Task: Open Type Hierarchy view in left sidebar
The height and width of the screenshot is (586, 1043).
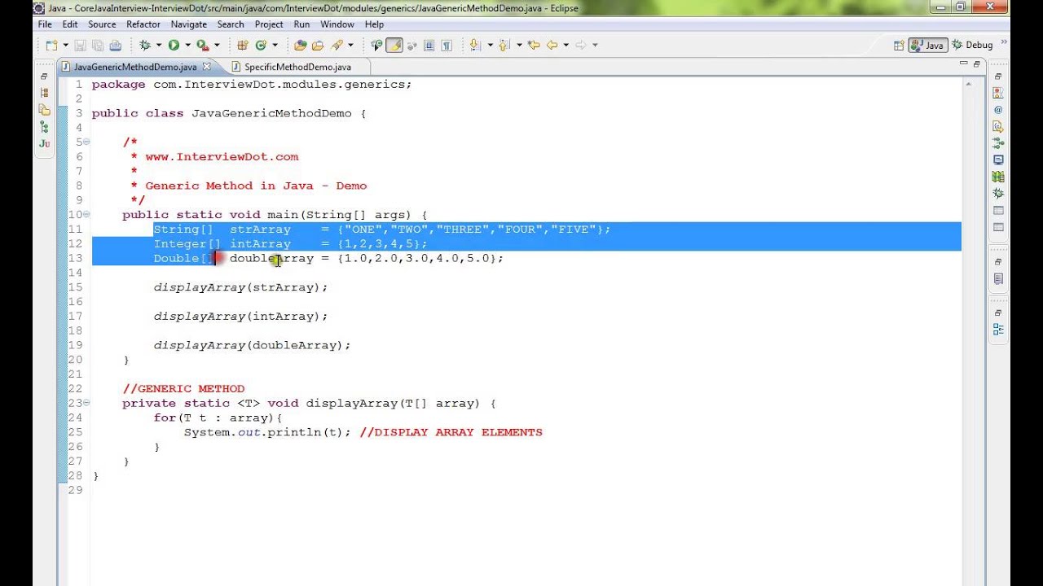Action: tap(44, 127)
